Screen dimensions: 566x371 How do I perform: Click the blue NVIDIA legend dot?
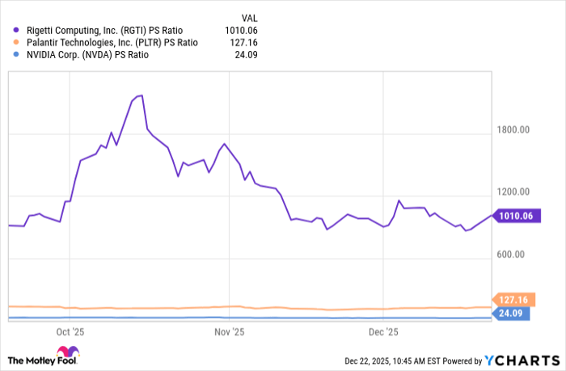16,54
